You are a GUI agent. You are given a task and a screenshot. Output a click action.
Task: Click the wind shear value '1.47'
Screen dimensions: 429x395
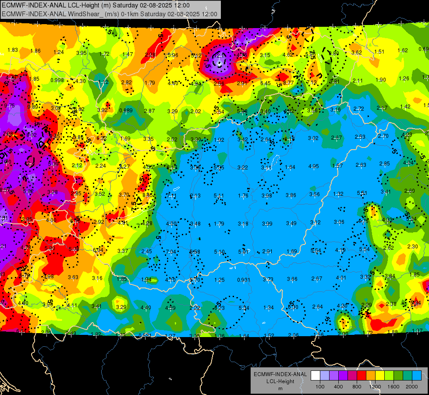(128, 54)
